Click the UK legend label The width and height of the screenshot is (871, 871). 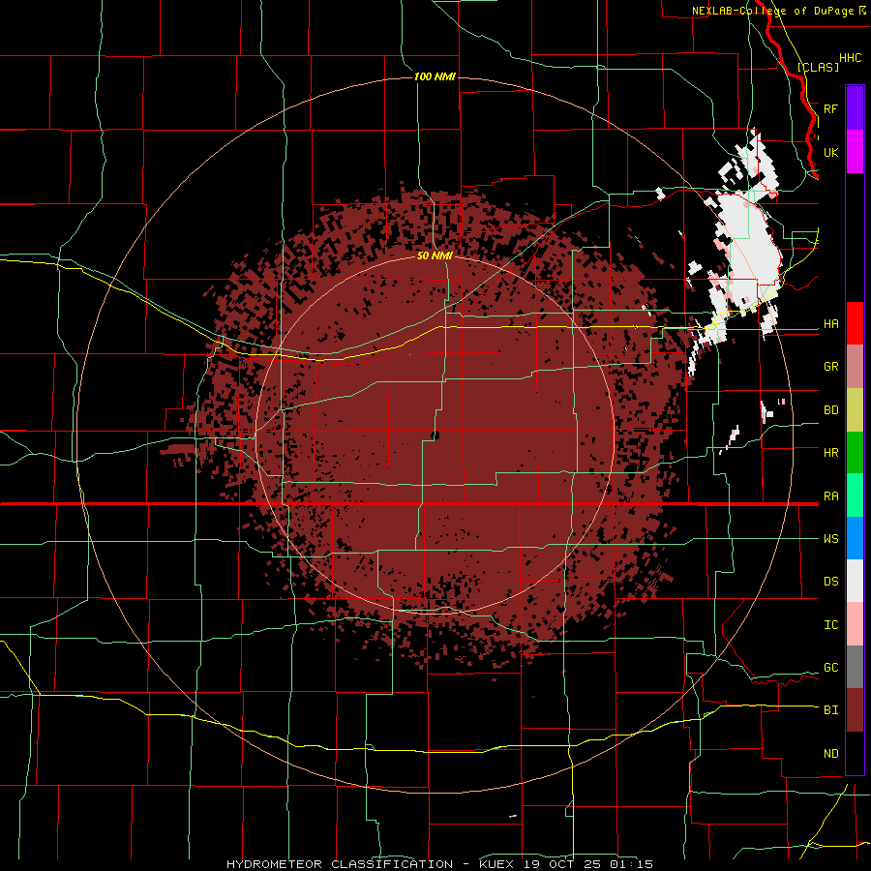830,152
